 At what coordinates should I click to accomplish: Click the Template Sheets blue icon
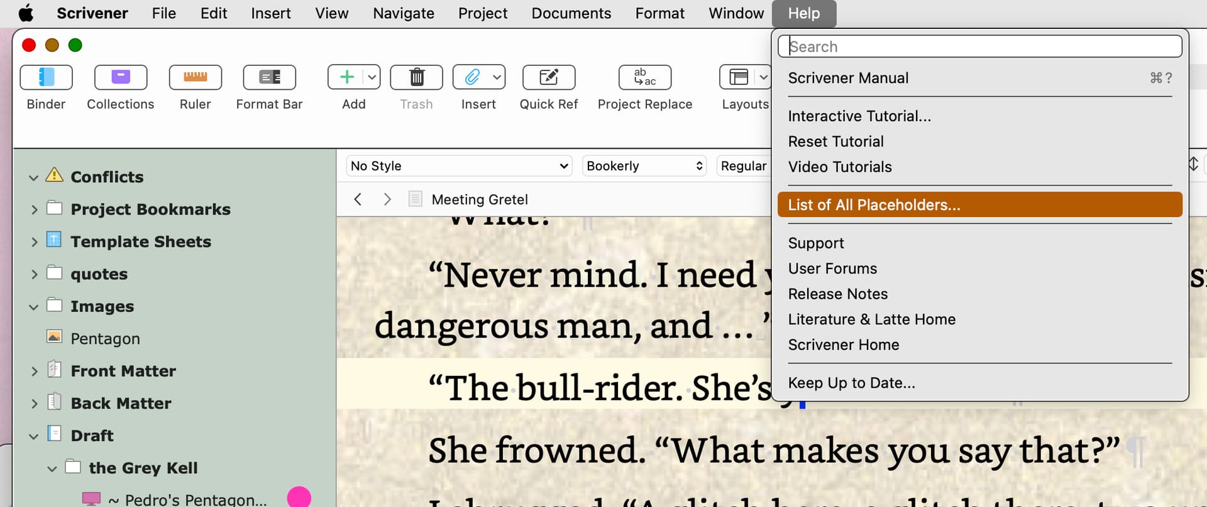click(55, 240)
